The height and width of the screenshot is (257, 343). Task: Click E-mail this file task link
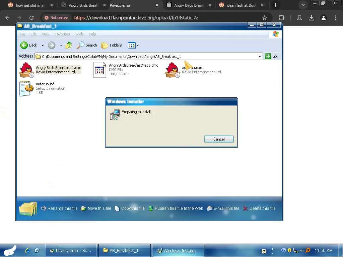(223, 208)
